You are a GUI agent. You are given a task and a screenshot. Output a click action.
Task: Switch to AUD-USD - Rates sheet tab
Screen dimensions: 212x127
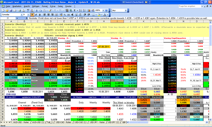(x=21, y=122)
